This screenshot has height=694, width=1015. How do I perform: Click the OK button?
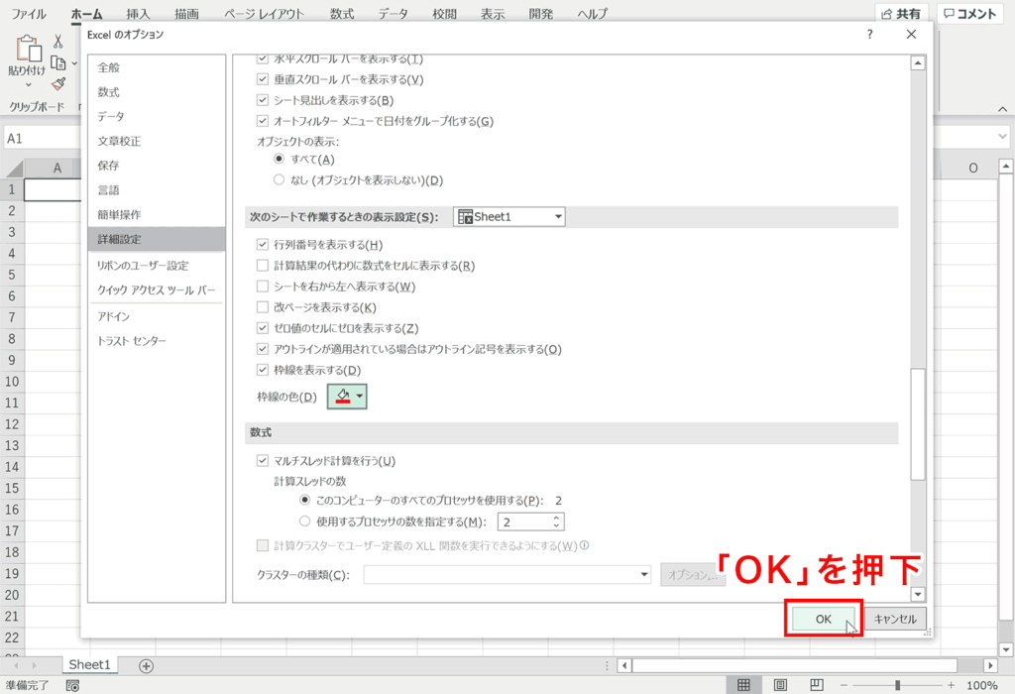pos(824,619)
